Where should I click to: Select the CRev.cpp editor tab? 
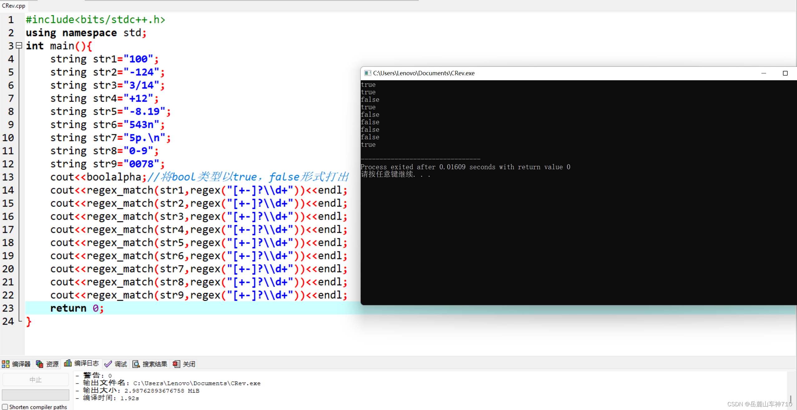click(13, 6)
